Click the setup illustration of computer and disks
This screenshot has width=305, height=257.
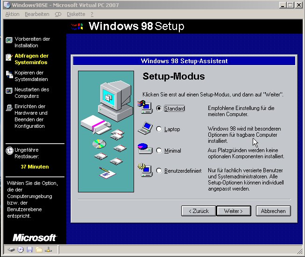(x=106, y=132)
